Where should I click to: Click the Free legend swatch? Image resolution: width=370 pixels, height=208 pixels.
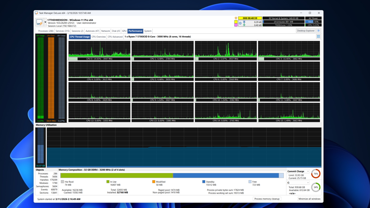pyautogui.click(x=250, y=182)
